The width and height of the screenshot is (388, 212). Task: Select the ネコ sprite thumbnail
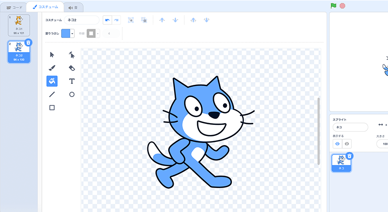coord(341,163)
